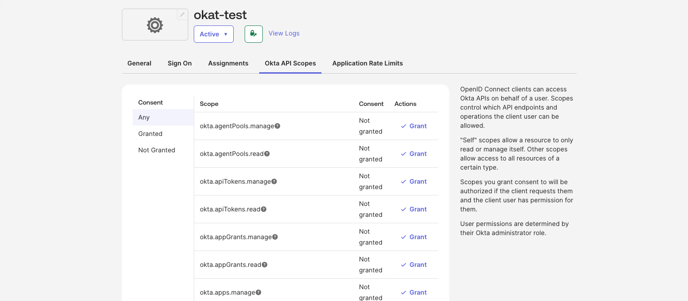Click help icon beside okta.apiTokens.read
This screenshot has height=301, width=688.
[x=264, y=209]
